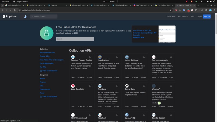
Task: Open Tax APIs collection
Action: pyautogui.click(x=43, y=67)
